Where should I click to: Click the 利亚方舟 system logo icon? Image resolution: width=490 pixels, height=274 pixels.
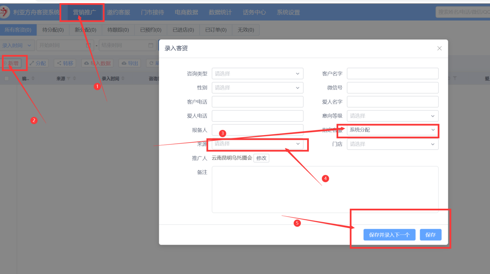[5, 12]
